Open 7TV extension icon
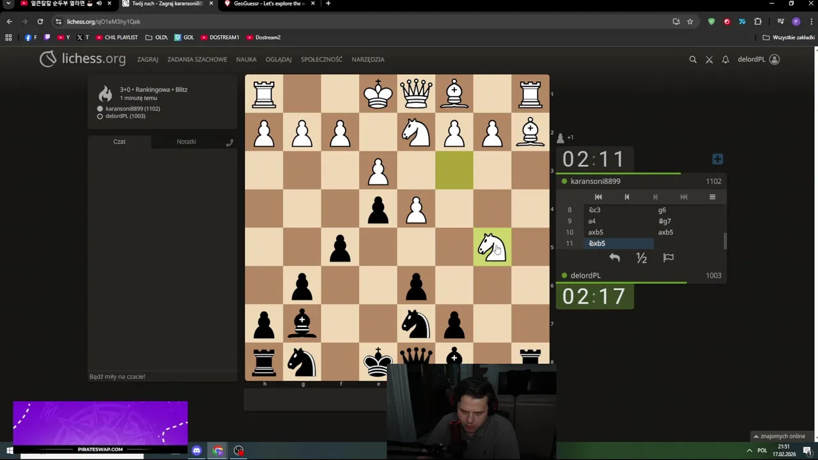 pos(742,22)
